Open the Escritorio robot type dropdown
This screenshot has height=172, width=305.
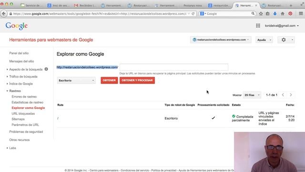click(76, 80)
